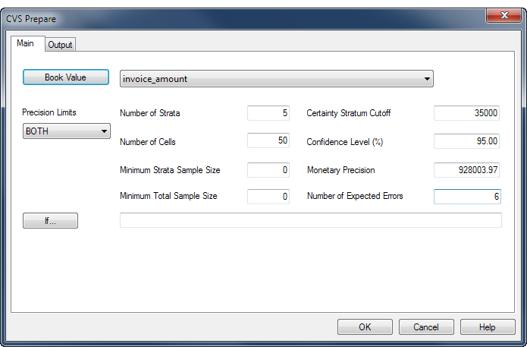
Task: Edit the Certainty Stratum Cutoff value
Action: [466, 112]
